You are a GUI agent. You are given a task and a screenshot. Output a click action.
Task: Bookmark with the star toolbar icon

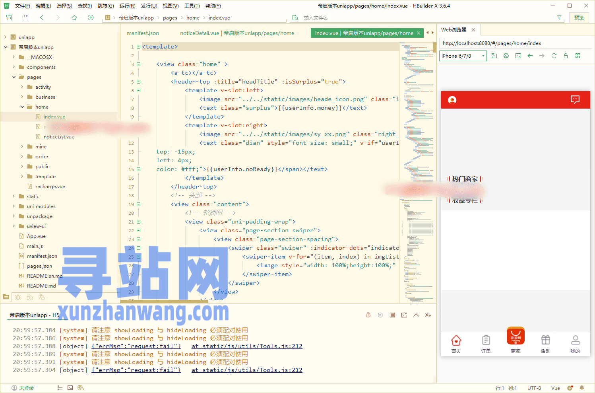(x=74, y=18)
